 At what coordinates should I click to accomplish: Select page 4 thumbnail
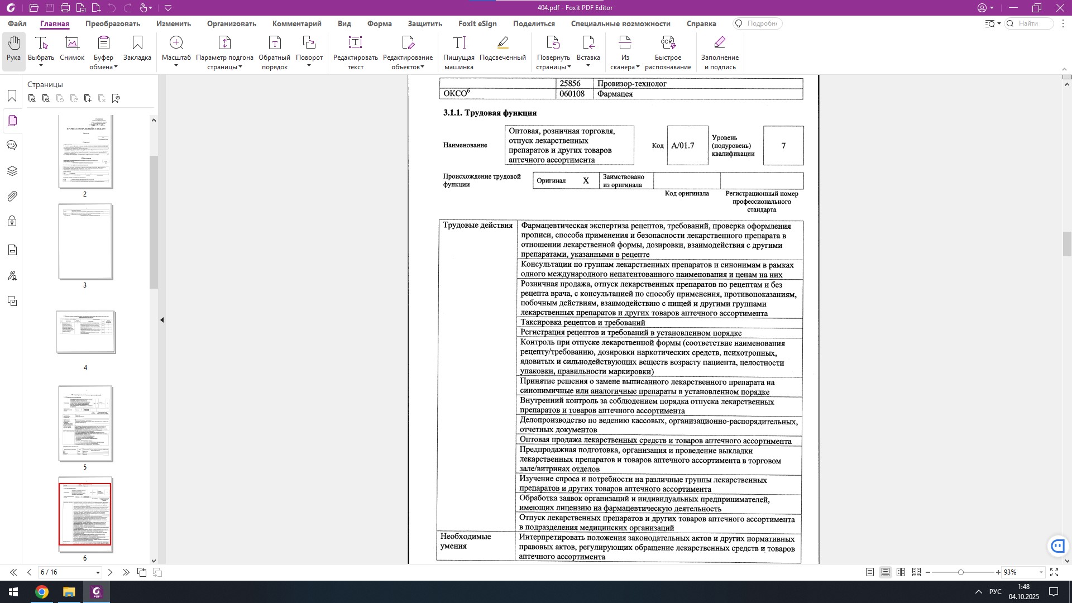pyautogui.click(x=85, y=332)
